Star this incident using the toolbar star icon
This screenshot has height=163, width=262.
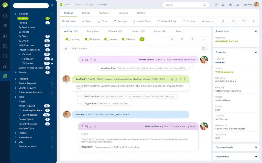(x=244, y=21)
